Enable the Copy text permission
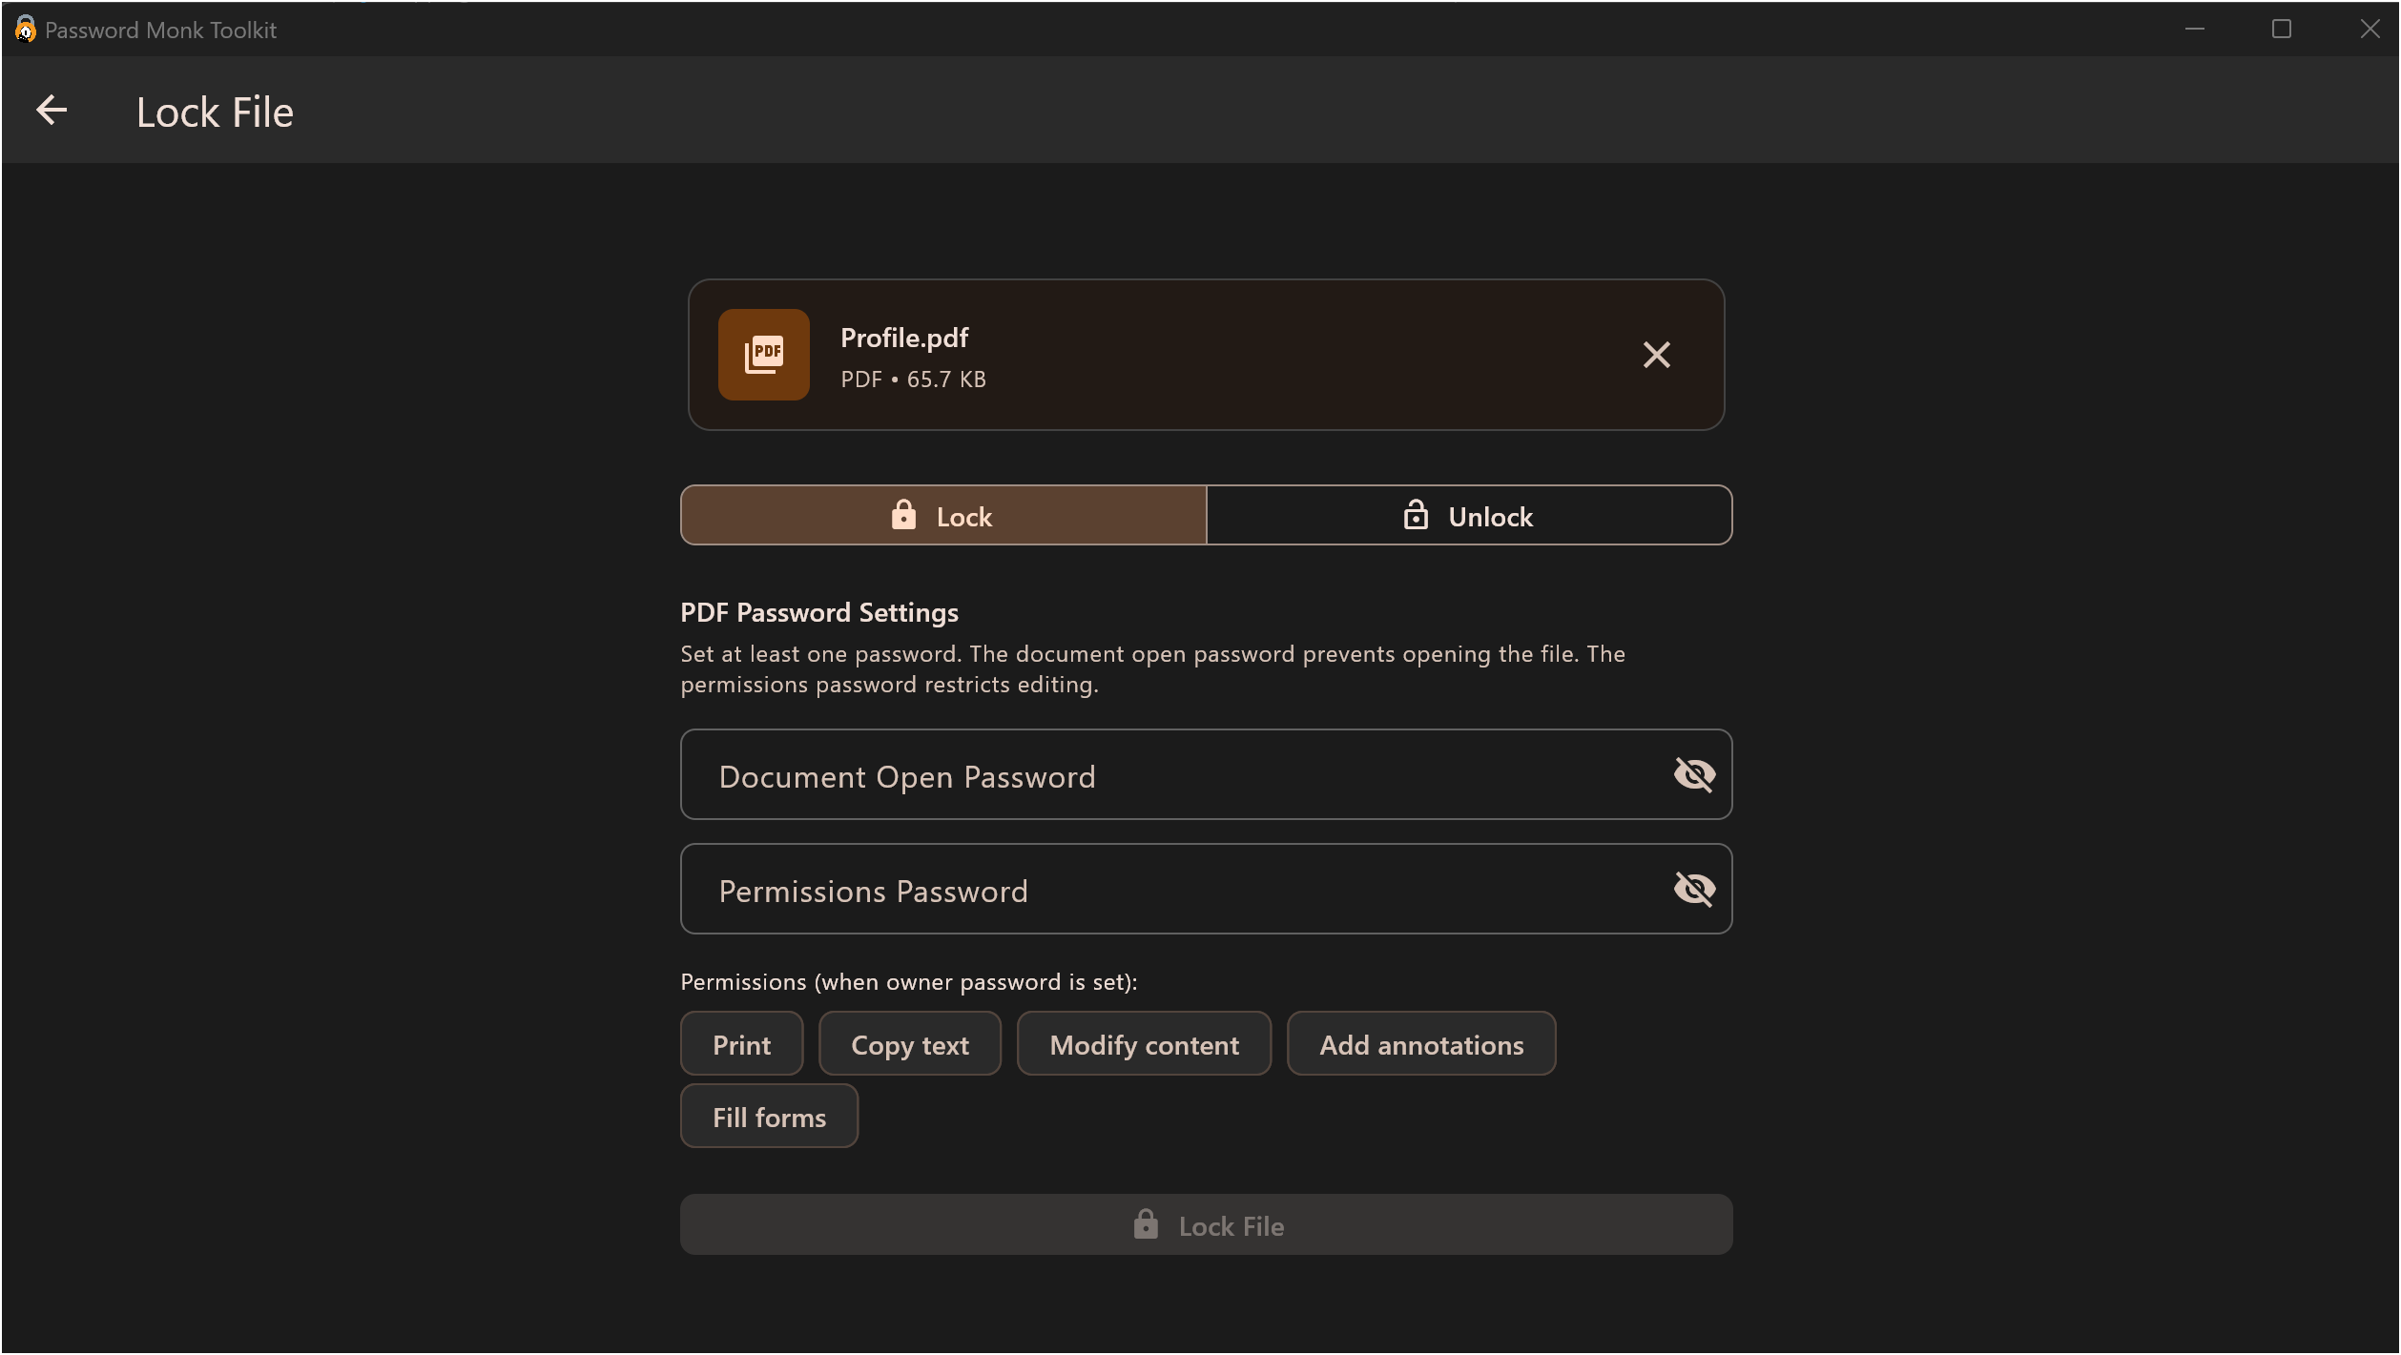2401x1355 pixels. [x=909, y=1043]
